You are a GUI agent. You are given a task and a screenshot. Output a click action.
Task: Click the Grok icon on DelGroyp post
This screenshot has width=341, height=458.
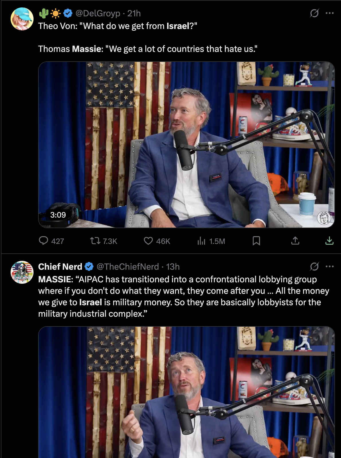pyautogui.click(x=314, y=13)
